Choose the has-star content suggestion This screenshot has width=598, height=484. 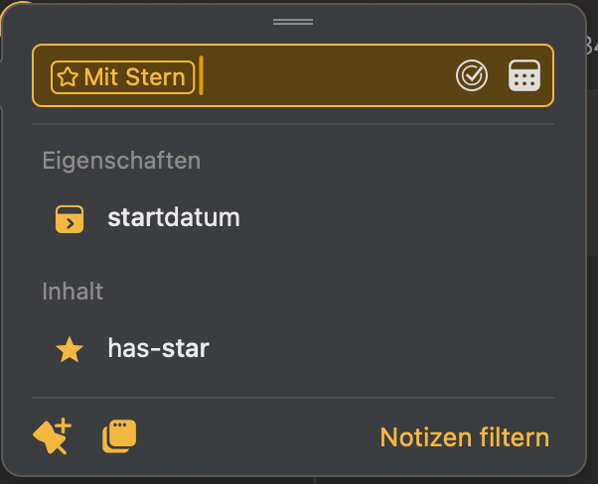[x=158, y=348]
